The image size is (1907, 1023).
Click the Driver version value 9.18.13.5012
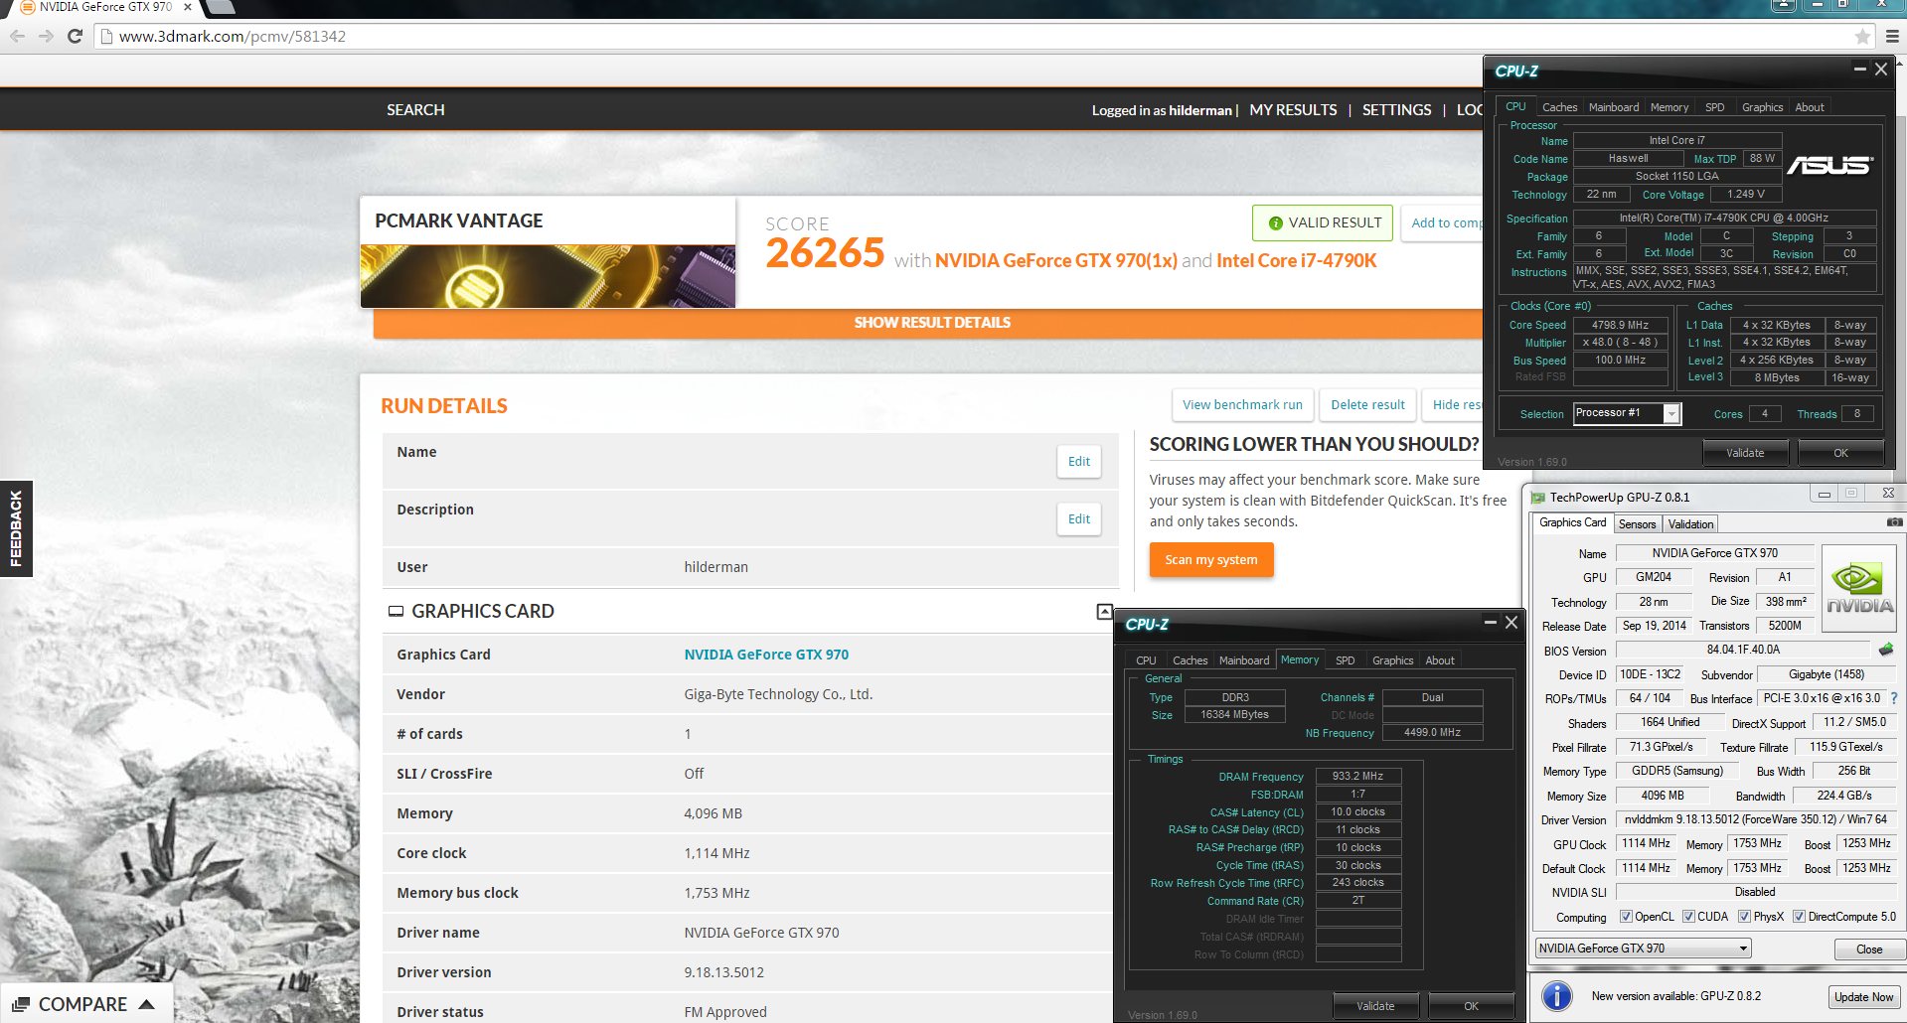(724, 972)
